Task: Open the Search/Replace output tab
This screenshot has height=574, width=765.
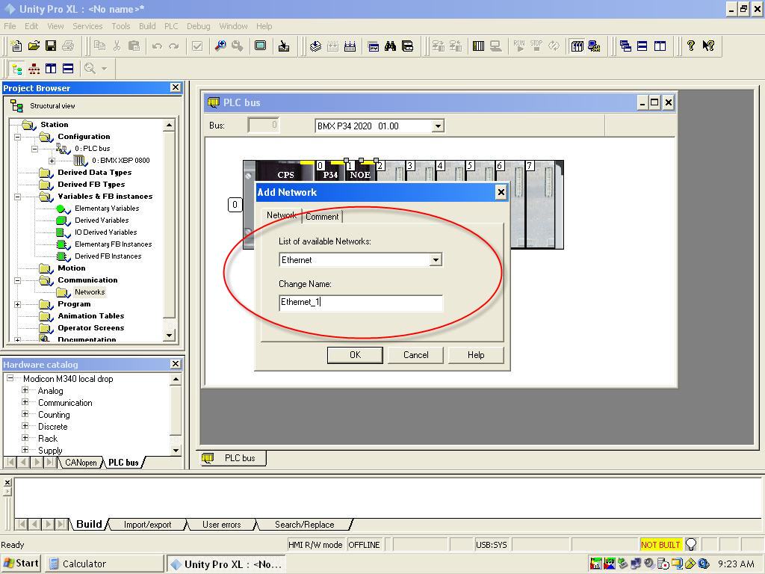Action: (305, 525)
